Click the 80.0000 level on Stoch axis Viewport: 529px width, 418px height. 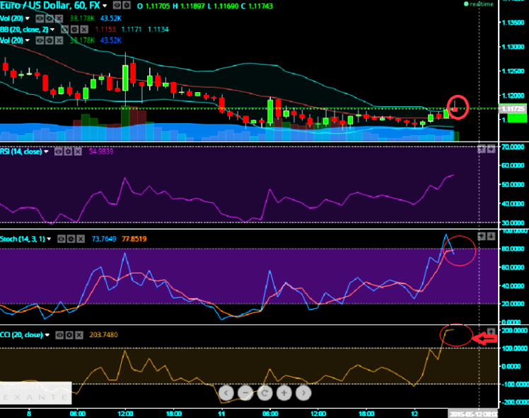(513, 249)
